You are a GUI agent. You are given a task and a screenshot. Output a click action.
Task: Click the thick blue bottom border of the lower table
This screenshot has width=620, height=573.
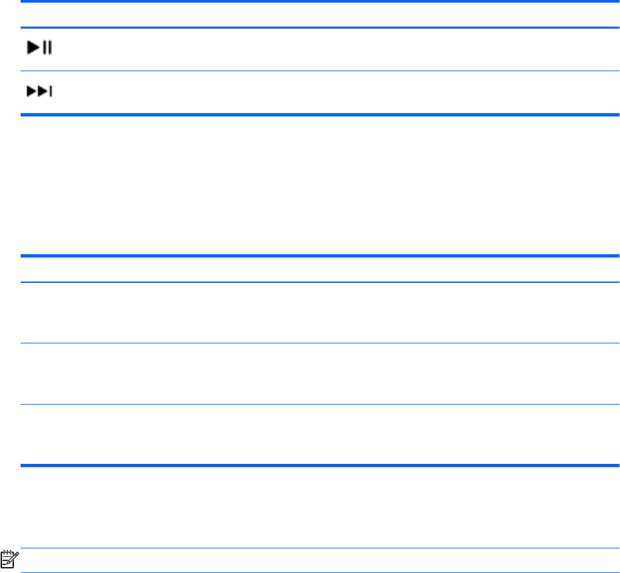[x=320, y=465]
